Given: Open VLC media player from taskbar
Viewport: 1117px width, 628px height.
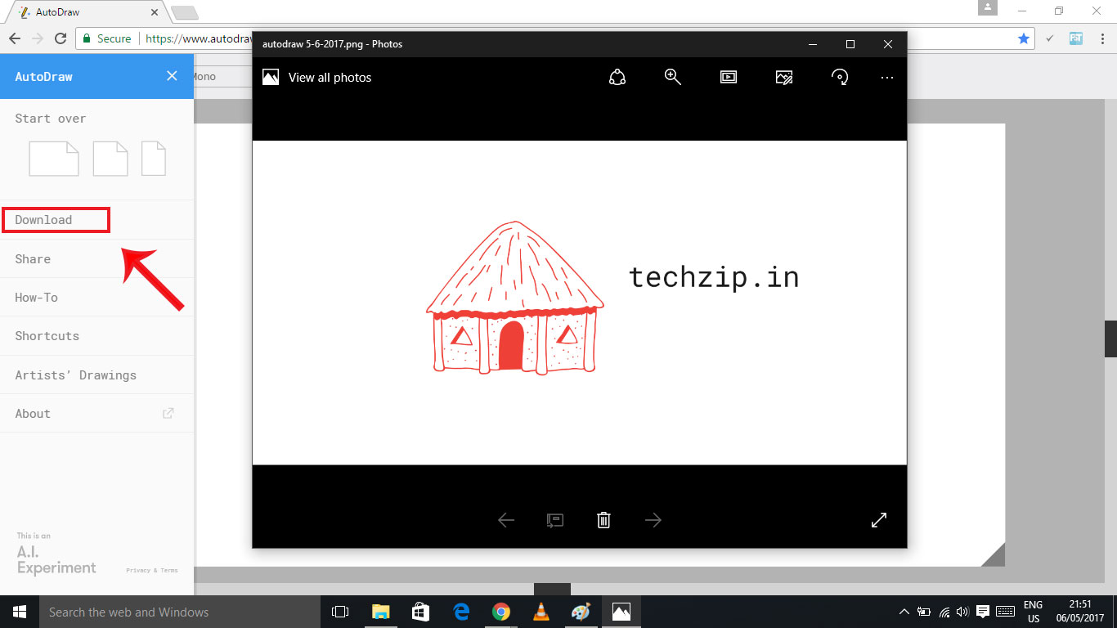Looking at the screenshot, I should (x=541, y=612).
